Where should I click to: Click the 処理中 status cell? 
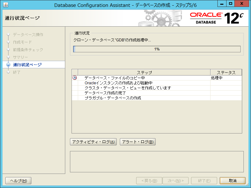click(x=226, y=78)
